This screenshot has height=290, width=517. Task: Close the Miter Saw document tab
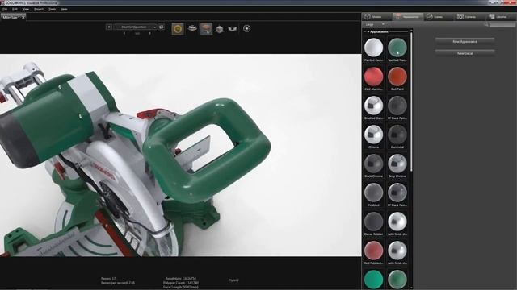(x=23, y=17)
